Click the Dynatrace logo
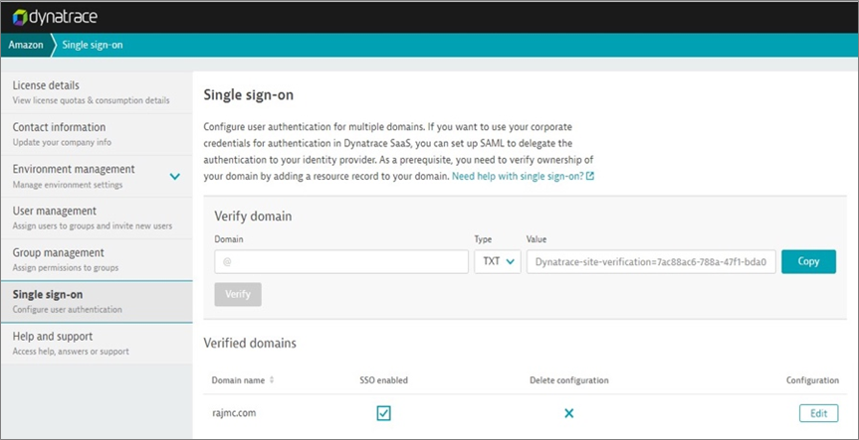859x440 pixels. point(55,17)
